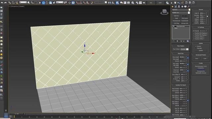Click the Configure Modifier Sets icon
212x119 pixels.
[x=188, y=41]
